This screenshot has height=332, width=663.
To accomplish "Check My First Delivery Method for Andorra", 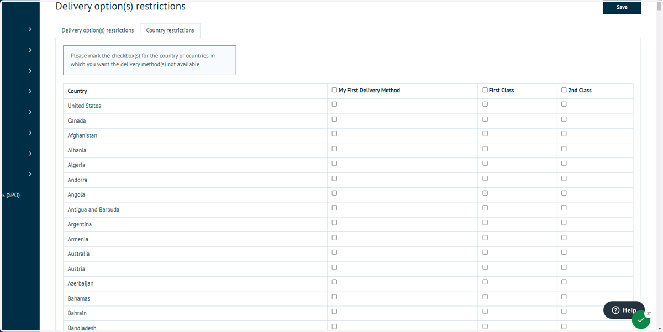I will pos(334,178).
